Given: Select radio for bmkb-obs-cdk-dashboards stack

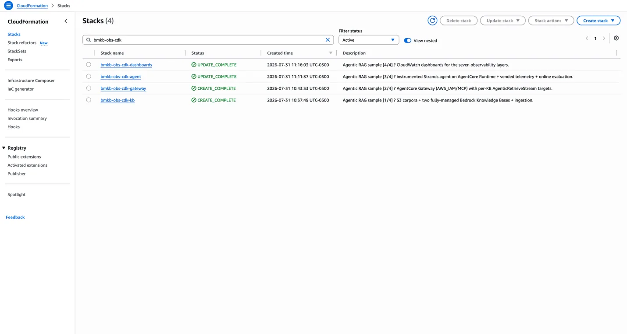Looking at the screenshot, I should pos(89,64).
